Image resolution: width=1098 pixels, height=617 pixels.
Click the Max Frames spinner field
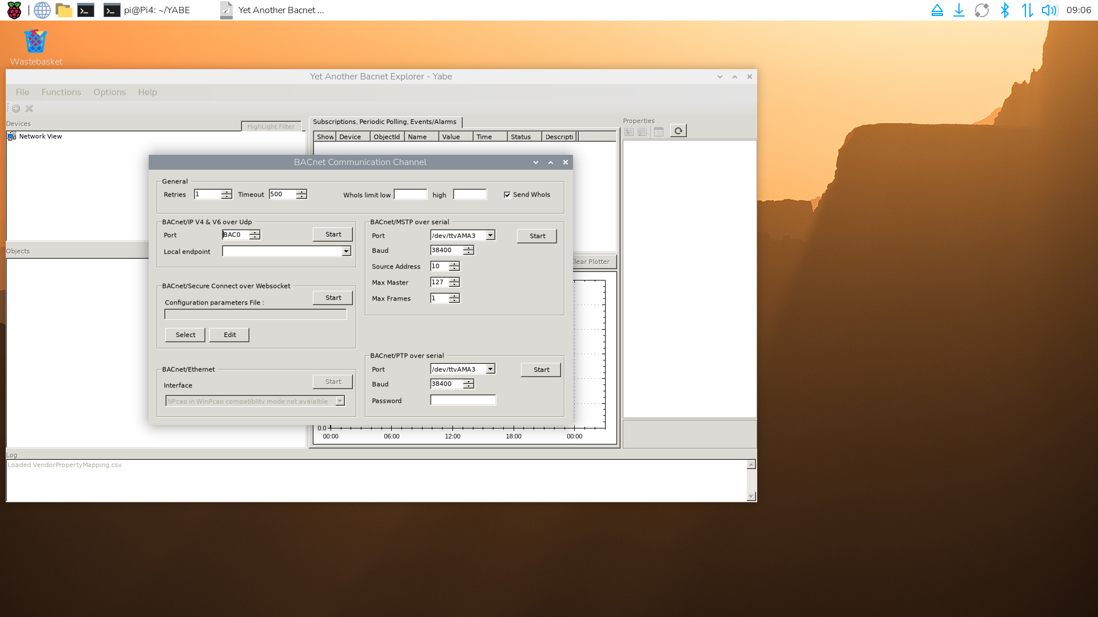(x=445, y=298)
